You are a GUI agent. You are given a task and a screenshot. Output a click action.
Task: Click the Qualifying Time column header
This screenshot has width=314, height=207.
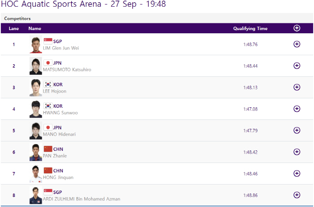pyautogui.click(x=250, y=28)
